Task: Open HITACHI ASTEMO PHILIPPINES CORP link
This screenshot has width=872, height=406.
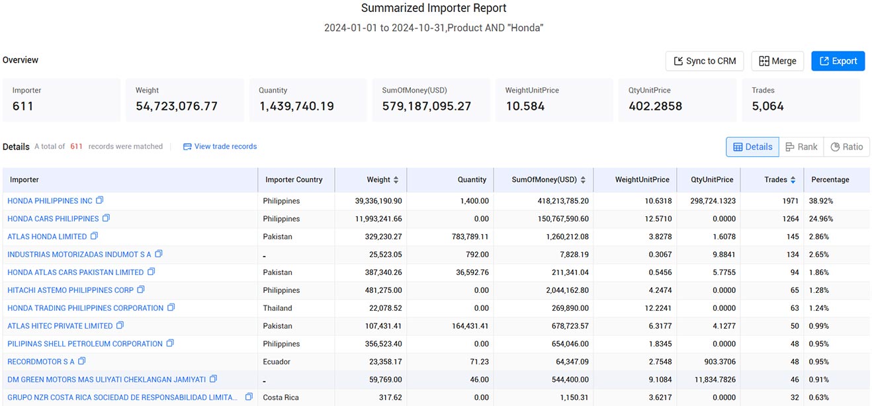Action: point(71,290)
